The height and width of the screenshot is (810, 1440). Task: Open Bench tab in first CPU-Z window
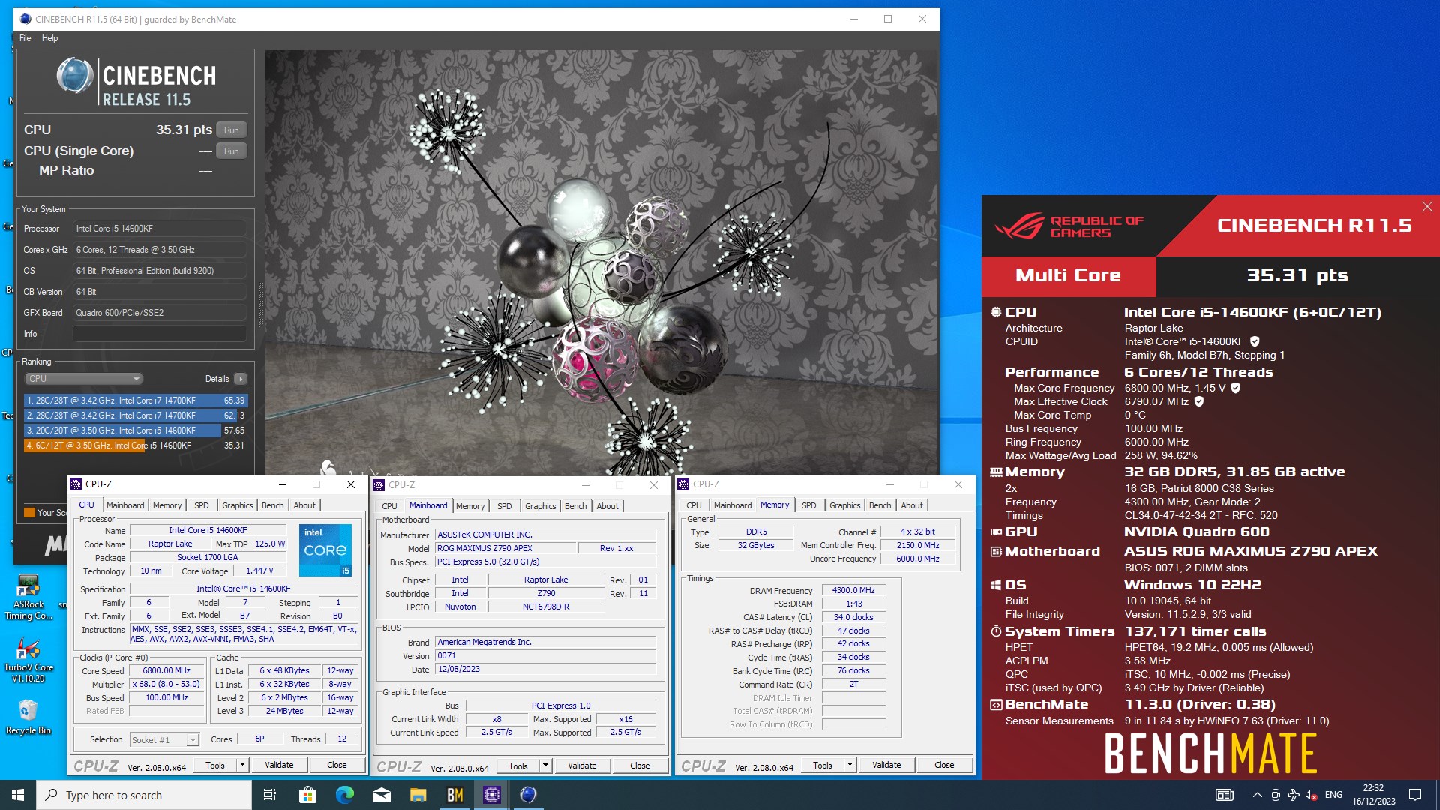tap(273, 505)
